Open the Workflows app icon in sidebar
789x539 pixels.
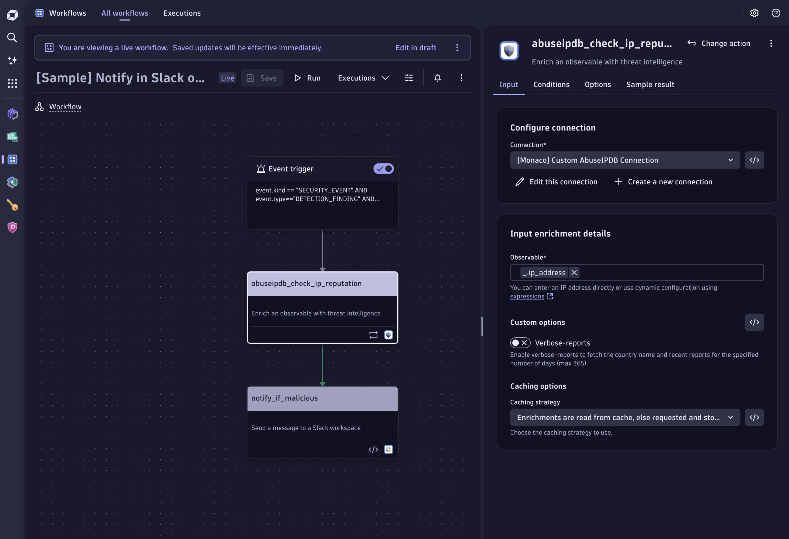13,160
